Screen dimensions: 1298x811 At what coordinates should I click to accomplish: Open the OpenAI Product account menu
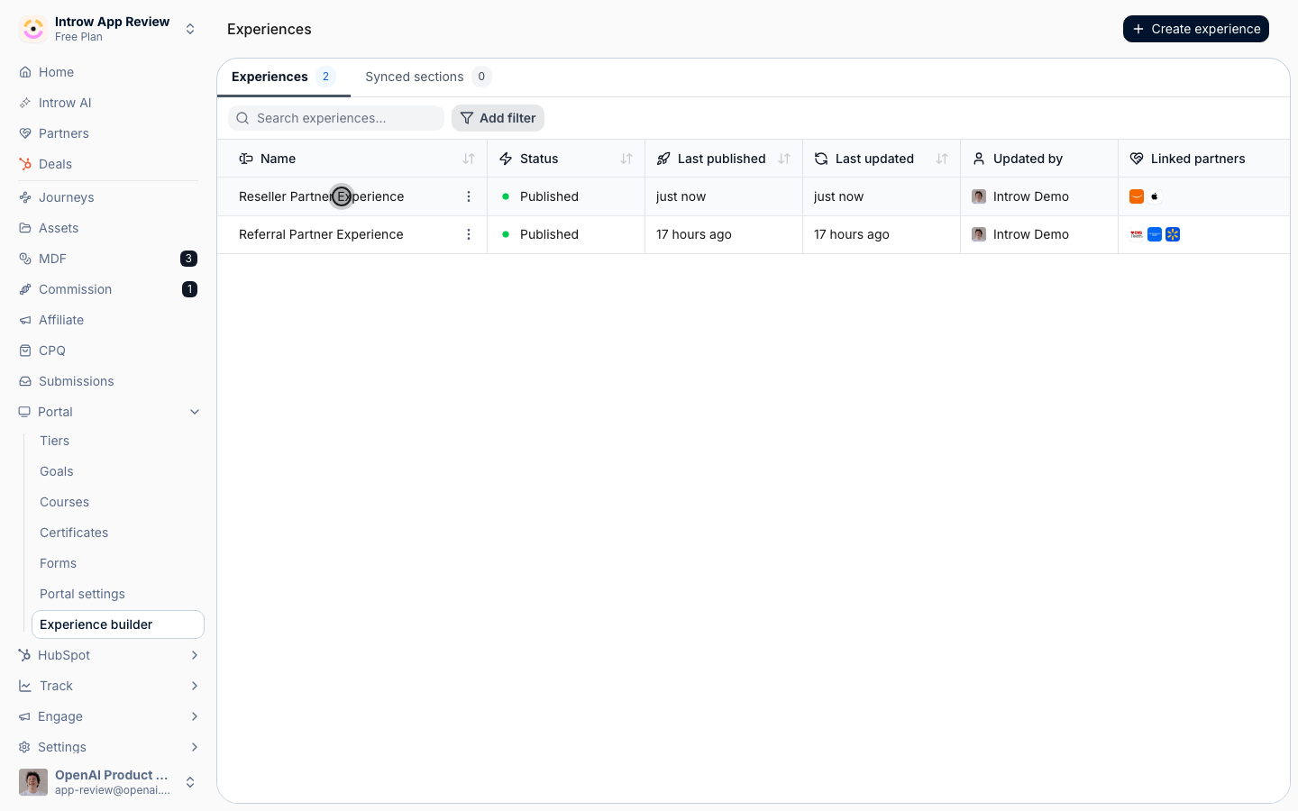pyautogui.click(x=108, y=782)
